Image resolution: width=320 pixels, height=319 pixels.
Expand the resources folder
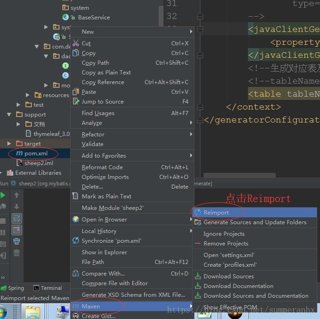28,95
